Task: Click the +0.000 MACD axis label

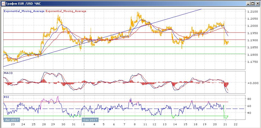Action: pyautogui.click(x=252, y=83)
